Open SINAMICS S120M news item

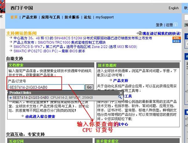83,38
